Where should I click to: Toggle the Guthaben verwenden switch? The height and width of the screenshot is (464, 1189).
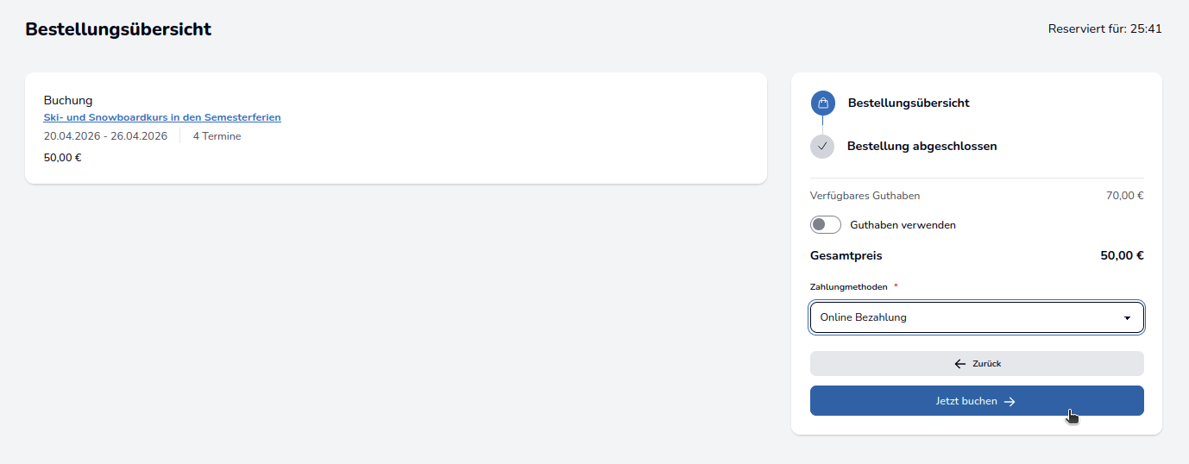coord(826,225)
